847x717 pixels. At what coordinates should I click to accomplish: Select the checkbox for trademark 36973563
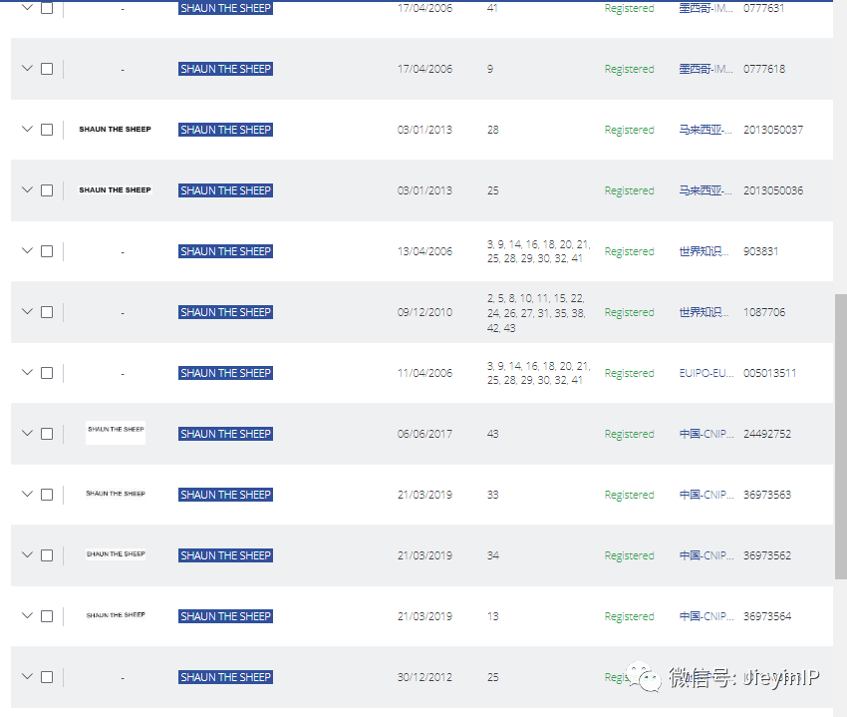pos(47,495)
